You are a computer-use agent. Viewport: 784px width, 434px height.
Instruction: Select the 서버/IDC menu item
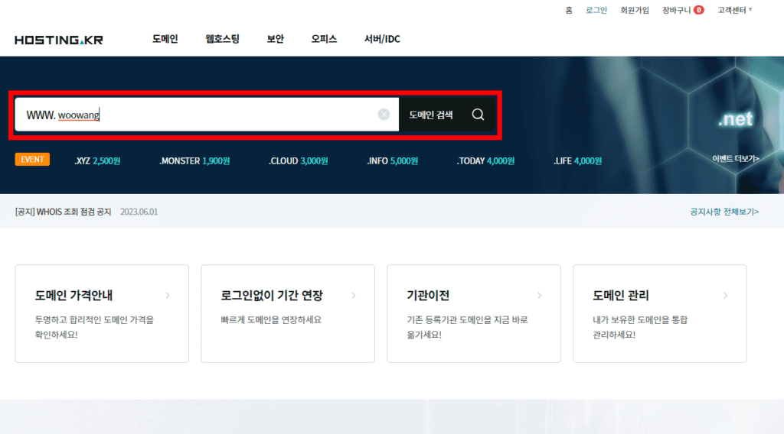[x=382, y=39]
